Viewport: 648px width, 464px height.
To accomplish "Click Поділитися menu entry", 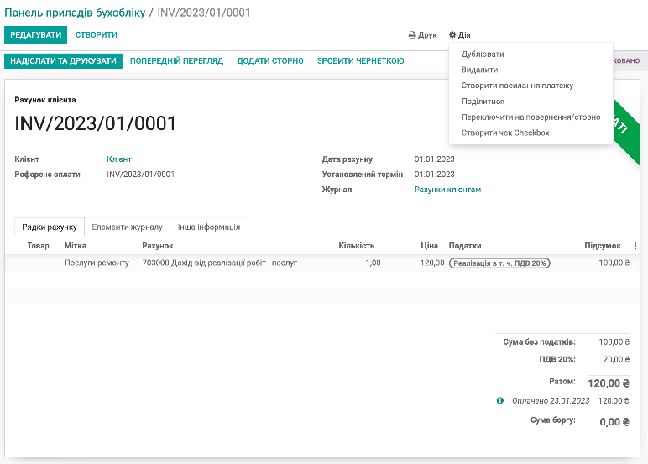I will tap(483, 102).
